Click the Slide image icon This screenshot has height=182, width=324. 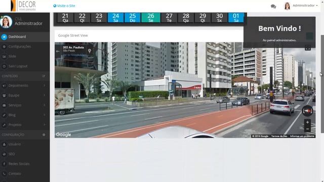[4, 56]
